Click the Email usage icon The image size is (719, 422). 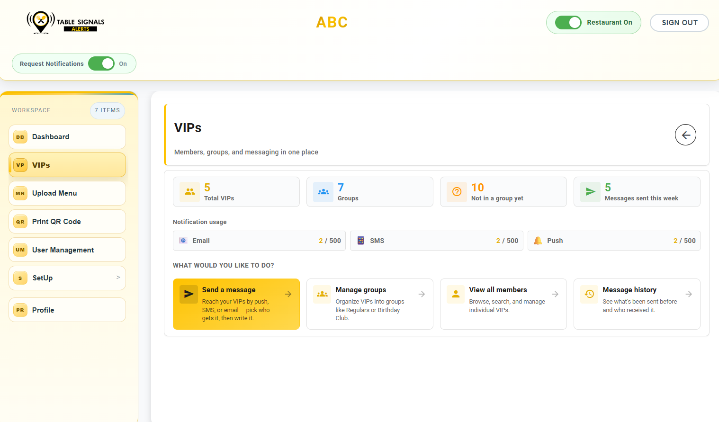click(183, 241)
